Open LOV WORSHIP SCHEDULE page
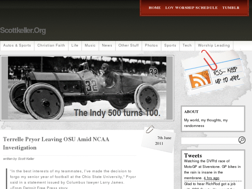 [x=191, y=8]
